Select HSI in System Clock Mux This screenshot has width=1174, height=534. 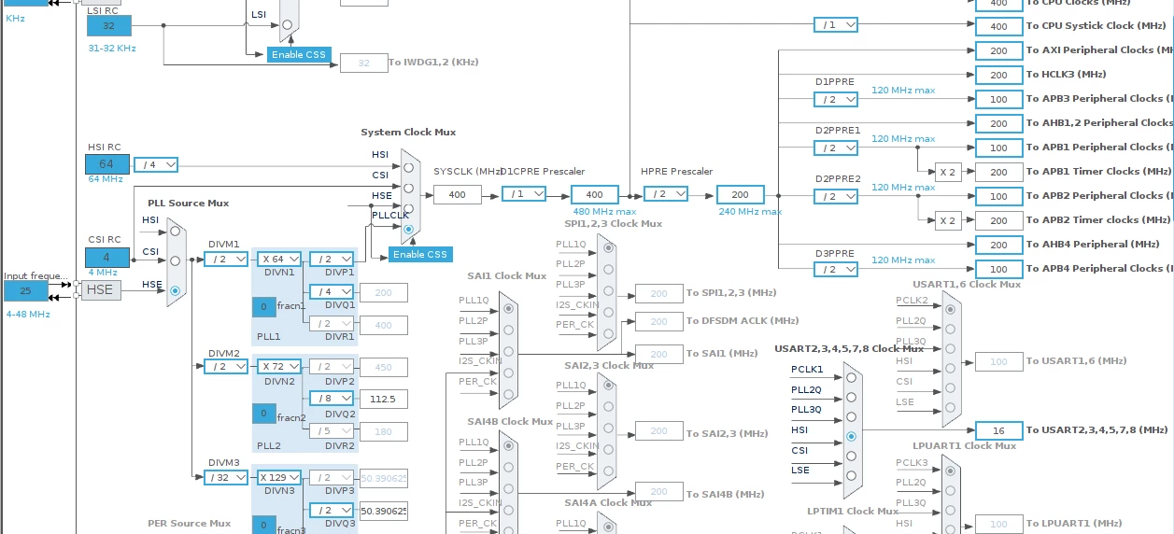coord(408,167)
